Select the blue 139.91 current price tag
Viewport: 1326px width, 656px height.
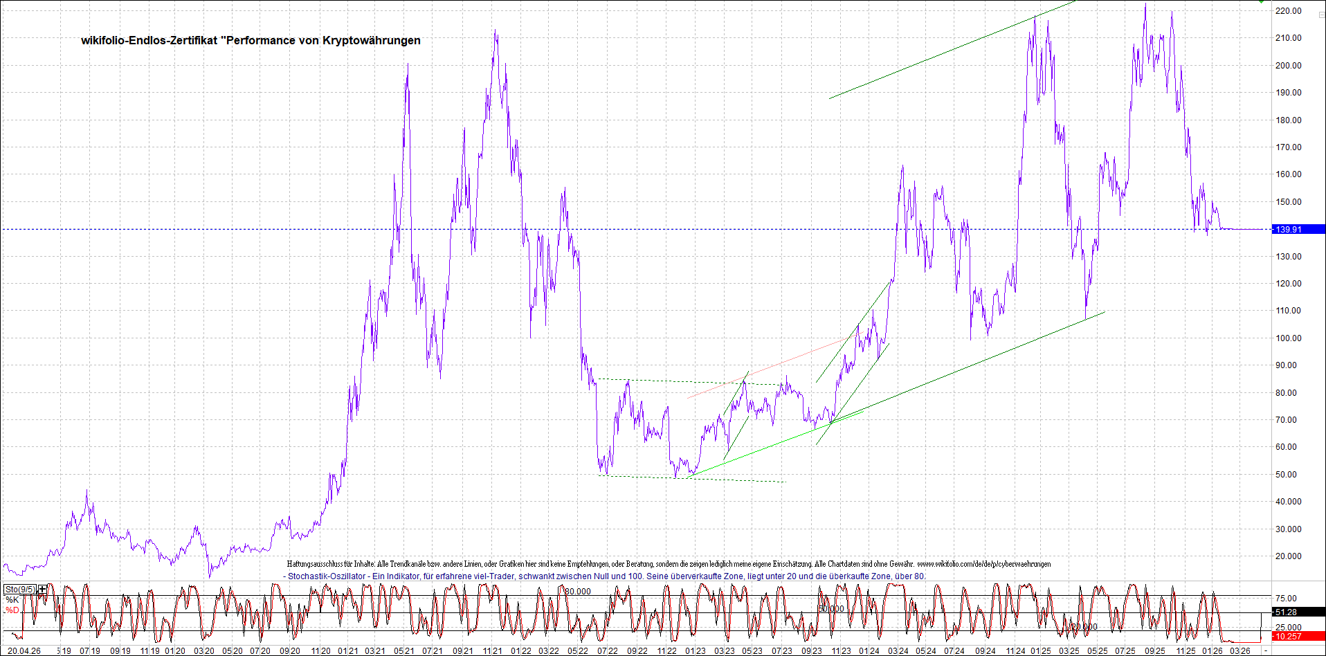coord(1298,229)
